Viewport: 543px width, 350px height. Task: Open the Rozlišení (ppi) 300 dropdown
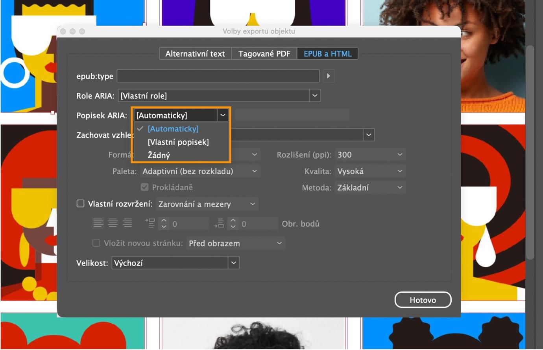tap(370, 155)
